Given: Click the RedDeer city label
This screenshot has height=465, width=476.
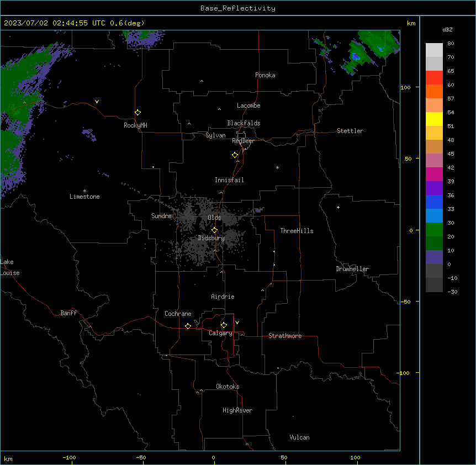Looking at the screenshot, I should [243, 141].
